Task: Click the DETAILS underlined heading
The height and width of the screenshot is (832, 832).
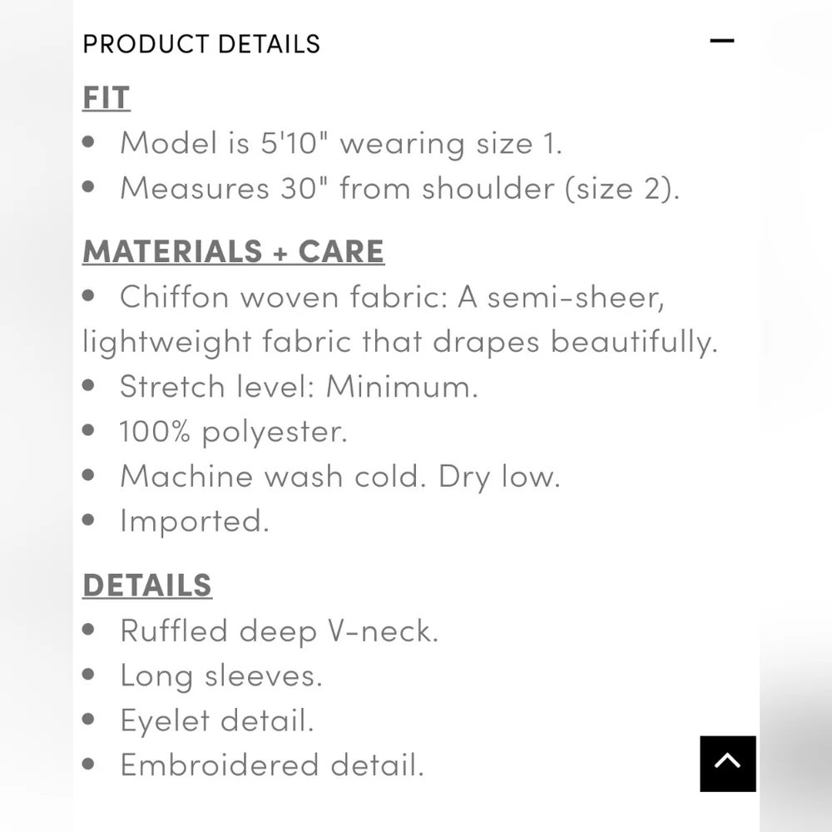Action: point(147,585)
